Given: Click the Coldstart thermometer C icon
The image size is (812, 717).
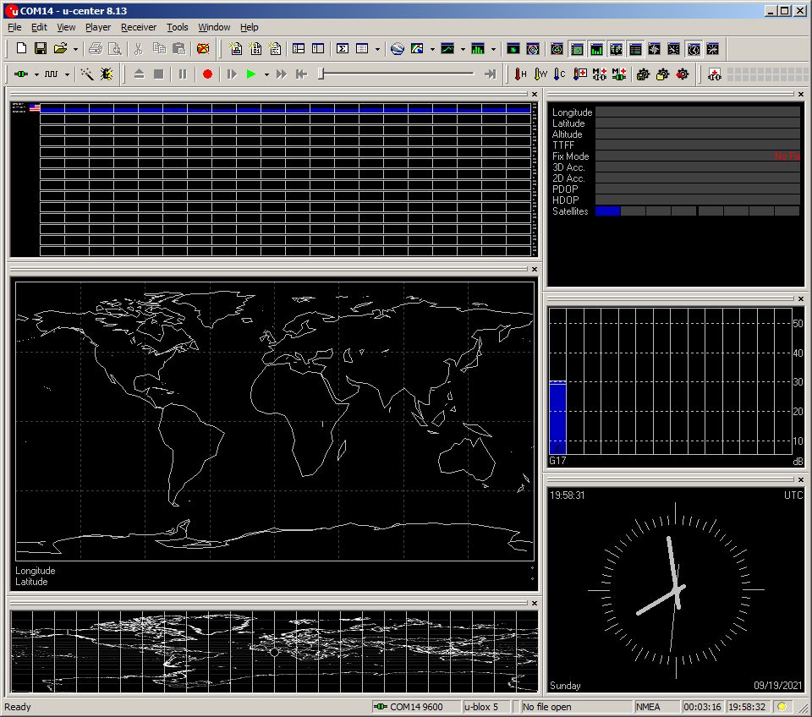Looking at the screenshot, I should click(x=560, y=74).
